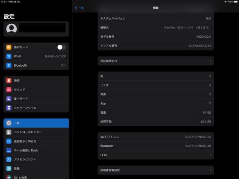The height and width of the screenshot is (179, 239).
Task: Tap the Accessibility icon
Action: point(9,159)
